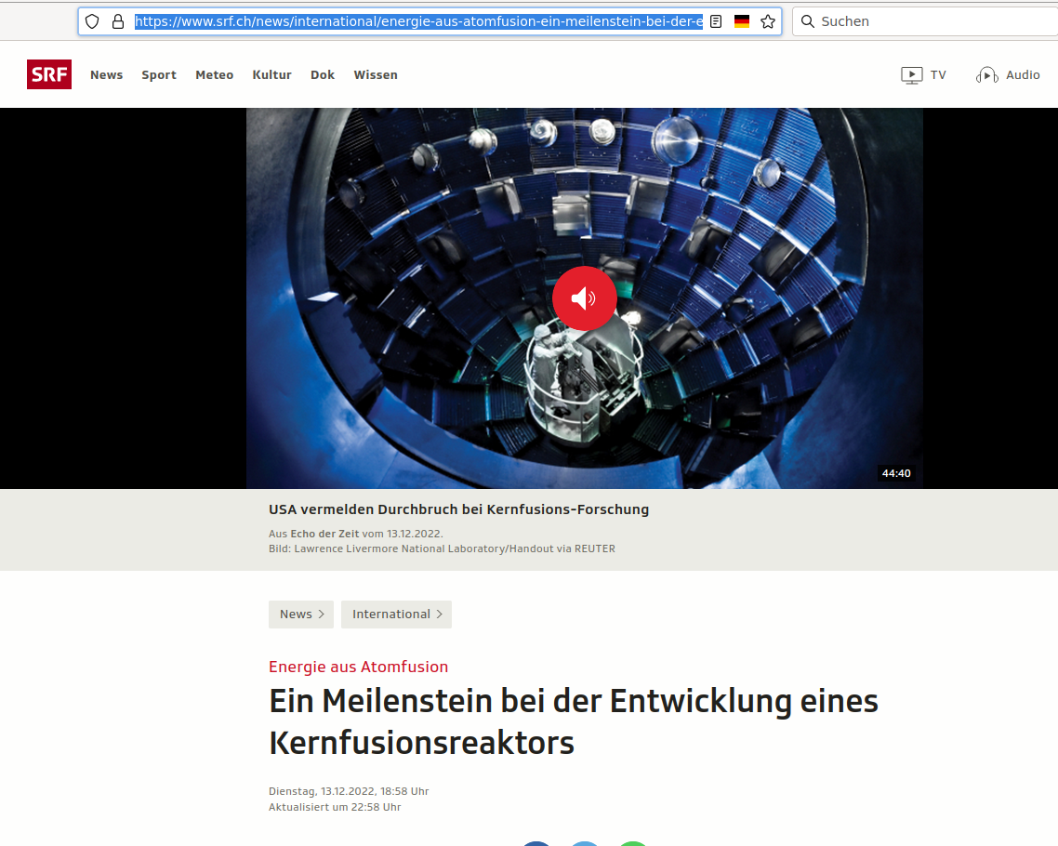Viewport: 1058px width, 846px height.
Task: Toggle the tracking protection shield
Action: (x=92, y=20)
